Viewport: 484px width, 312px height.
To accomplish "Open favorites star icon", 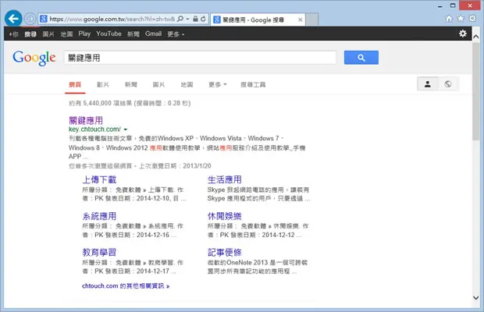I will 461,19.
